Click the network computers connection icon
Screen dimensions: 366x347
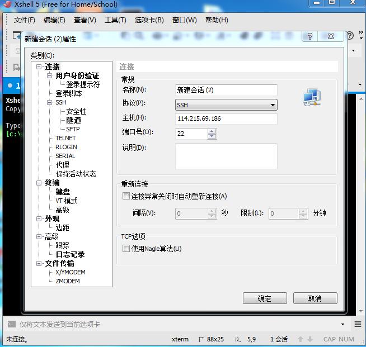coord(312,97)
